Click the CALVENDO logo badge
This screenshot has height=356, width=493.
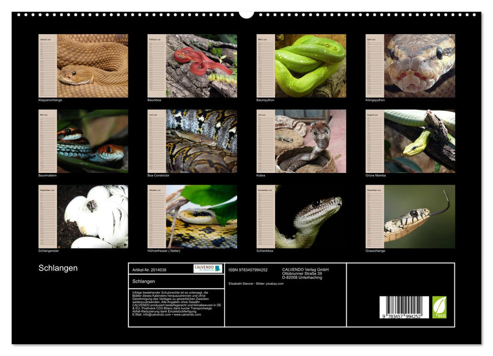[208, 269]
